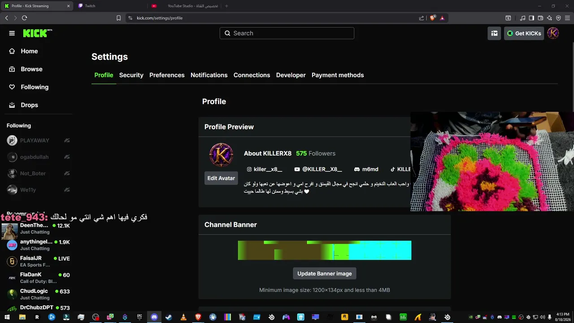574x323 pixels.
Task: Switch to the Twitch browser tab
Action: coord(110,6)
